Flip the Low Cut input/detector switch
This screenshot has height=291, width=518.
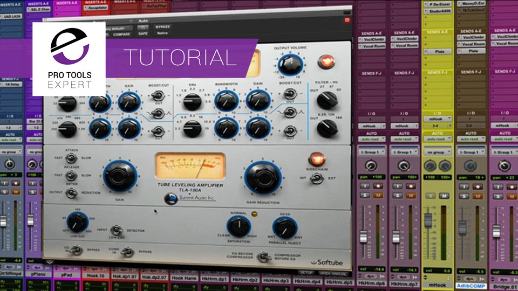pos(117,230)
